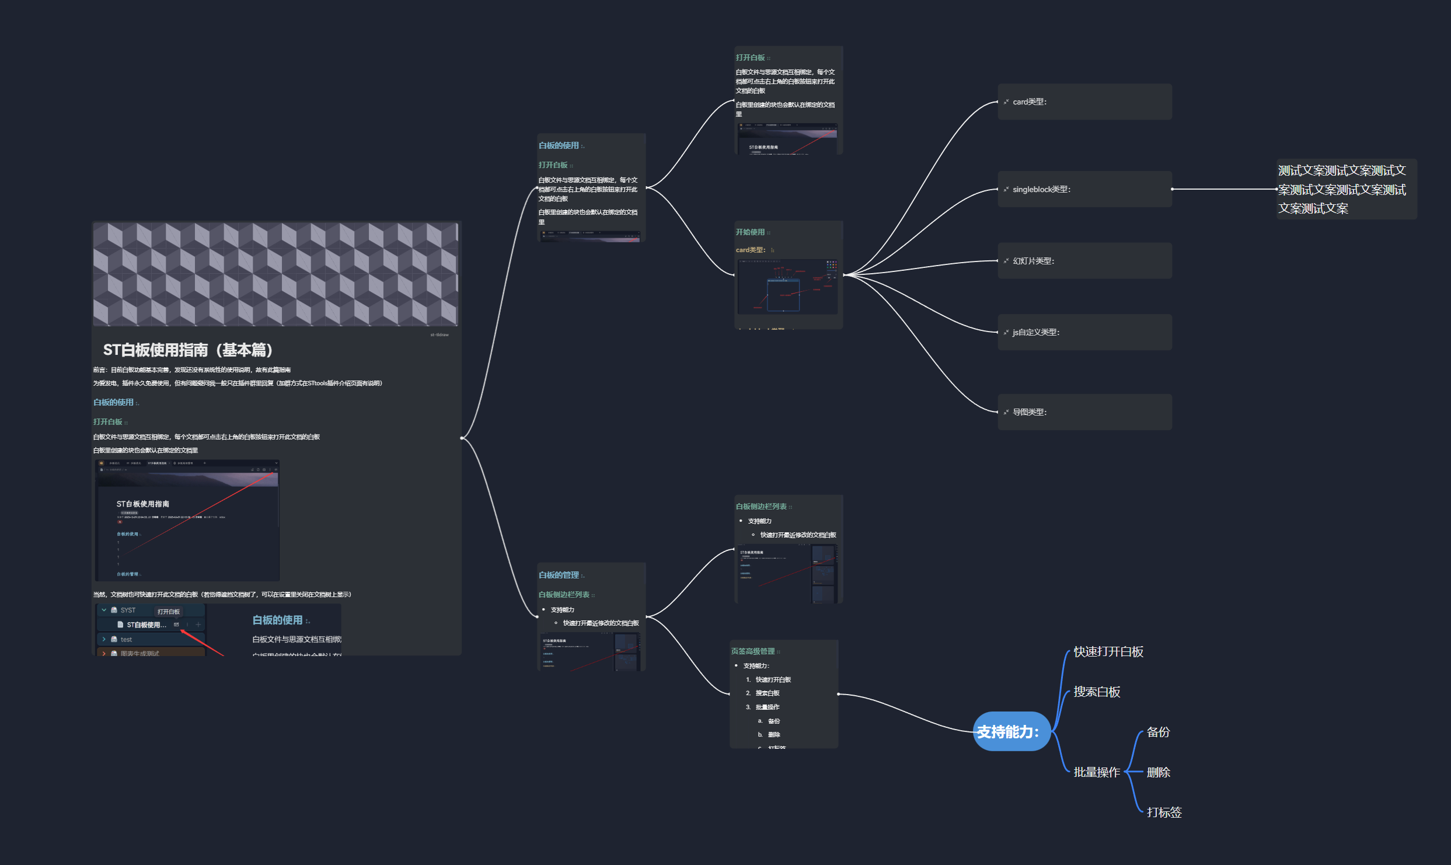The image size is (1451, 865).
Task: Click the '前言：目前白板功能基本完善' paragraph
Action: tap(192, 369)
